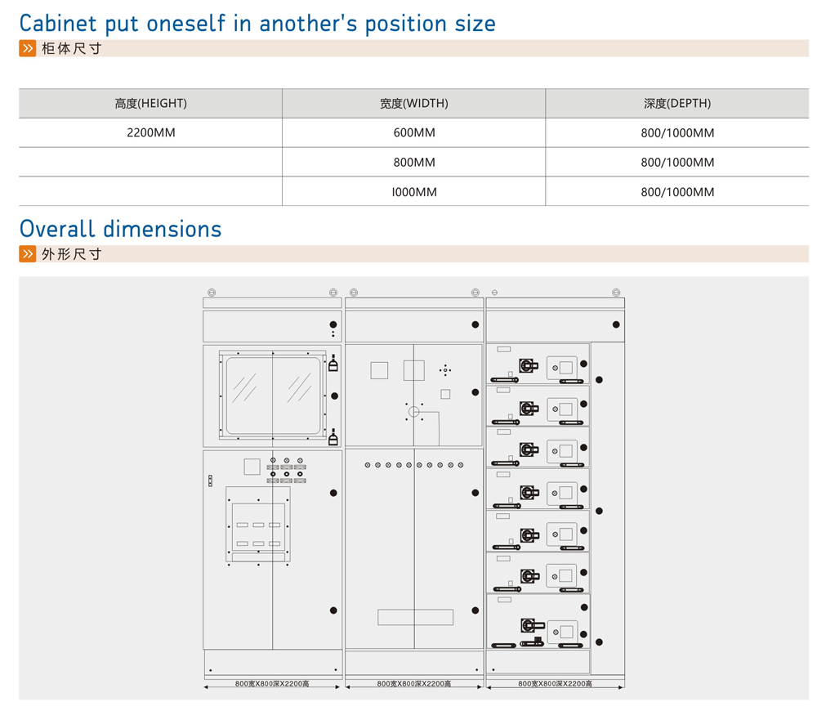The width and height of the screenshot is (817, 711).
Task: Click the top door lock dot of right cabinet
Action: (x=616, y=324)
